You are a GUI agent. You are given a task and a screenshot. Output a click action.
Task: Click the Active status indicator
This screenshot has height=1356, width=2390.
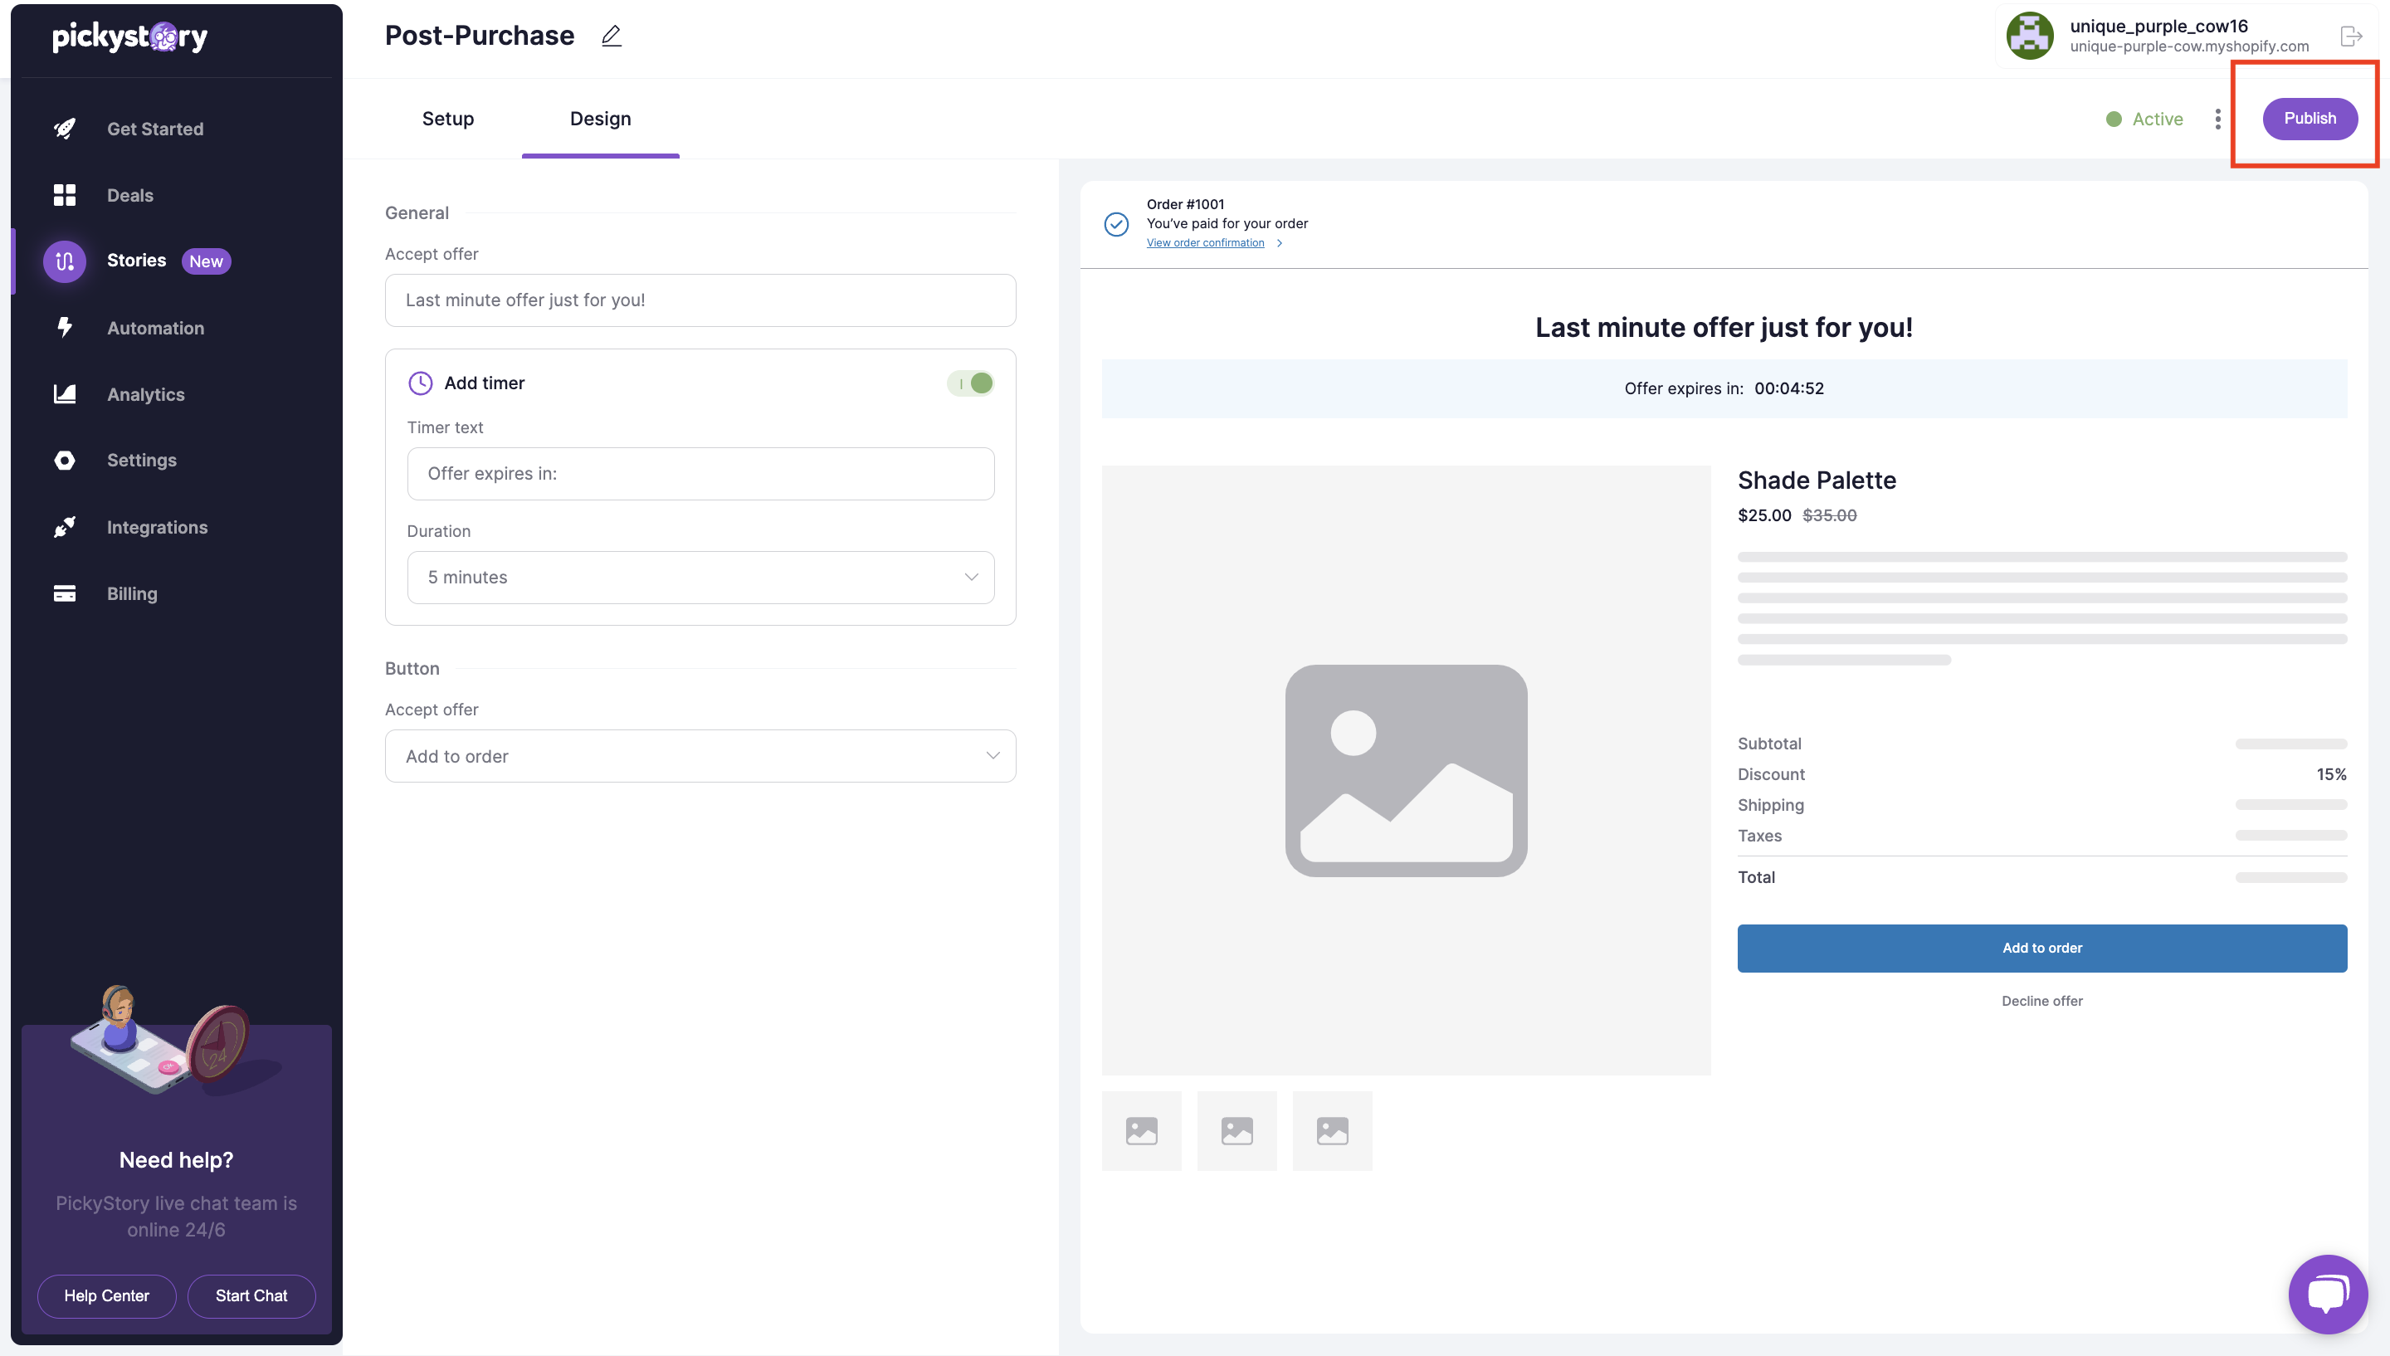click(x=2144, y=120)
